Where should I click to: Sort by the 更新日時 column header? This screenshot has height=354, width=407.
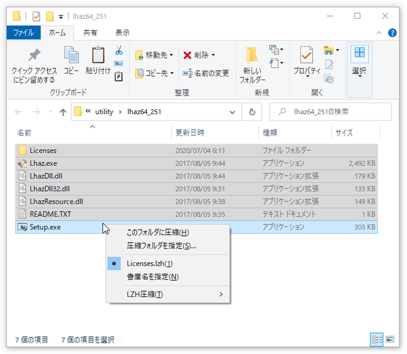[190, 133]
